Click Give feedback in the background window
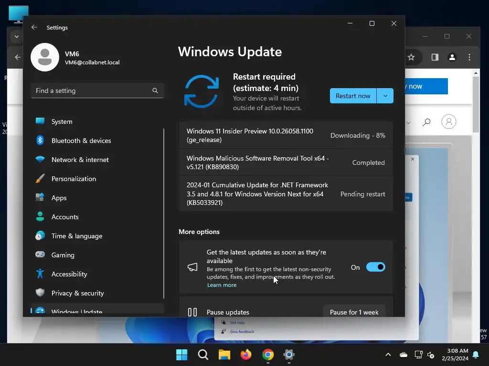The image size is (489, 366). (242, 332)
